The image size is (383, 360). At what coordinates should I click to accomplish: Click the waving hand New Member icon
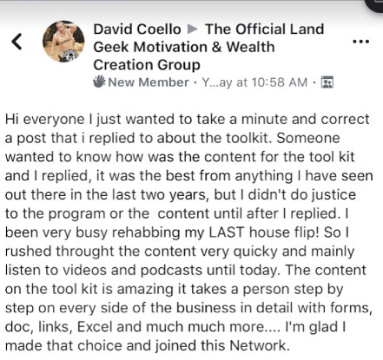[x=99, y=82]
